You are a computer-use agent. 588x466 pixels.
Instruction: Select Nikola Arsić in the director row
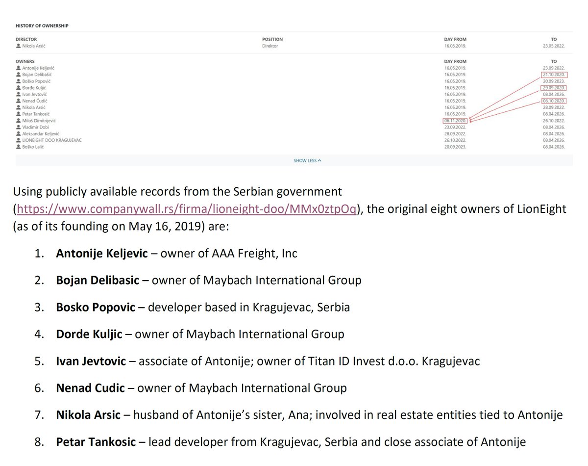click(x=34, y=46)
